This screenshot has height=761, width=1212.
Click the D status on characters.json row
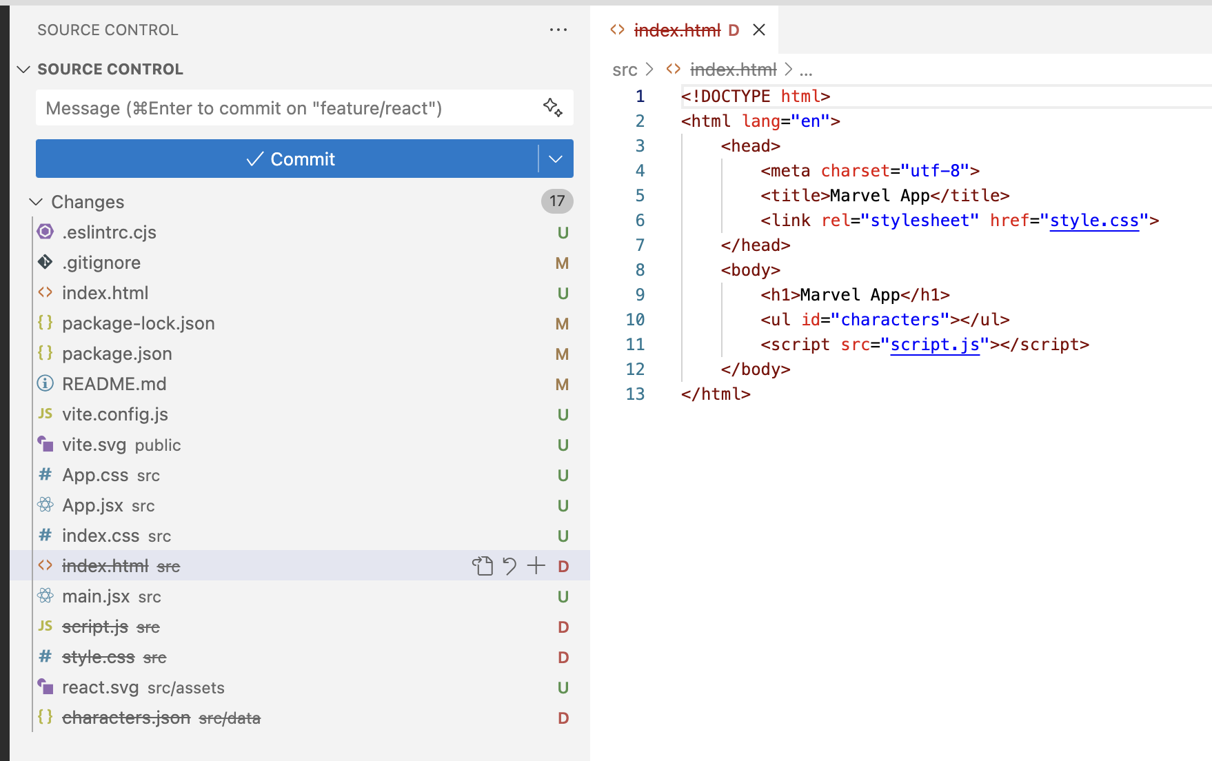[563, 718]
